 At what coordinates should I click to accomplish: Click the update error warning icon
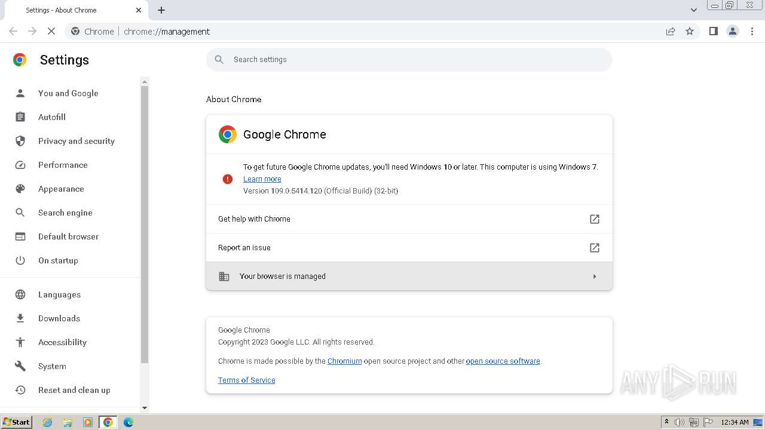(x=227, y=179)
